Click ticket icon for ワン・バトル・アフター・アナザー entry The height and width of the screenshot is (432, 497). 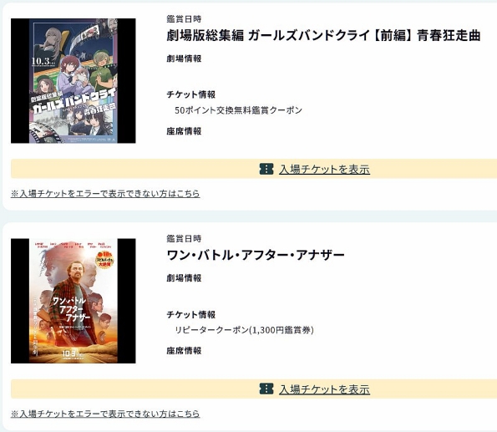[266, 389]
